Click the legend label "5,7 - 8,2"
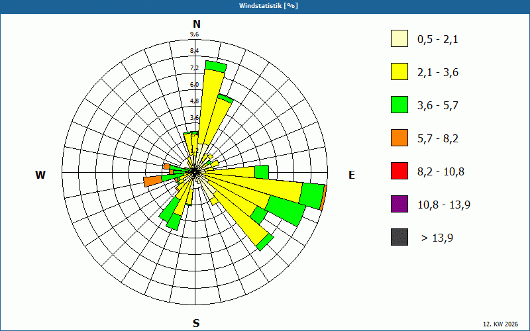 click(x=438, y=139)
